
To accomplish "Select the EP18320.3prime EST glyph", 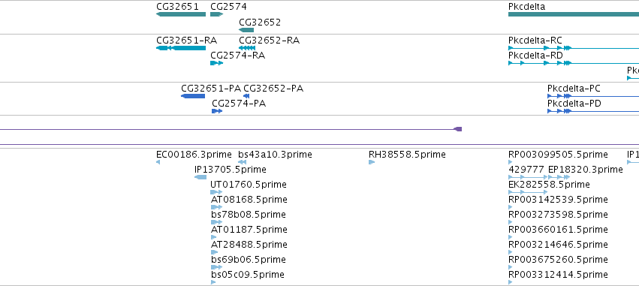I will [559, 177].
